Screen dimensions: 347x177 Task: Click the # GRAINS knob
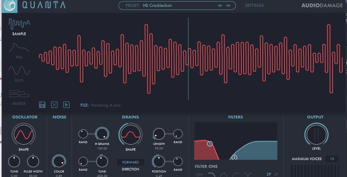(102, 134)
